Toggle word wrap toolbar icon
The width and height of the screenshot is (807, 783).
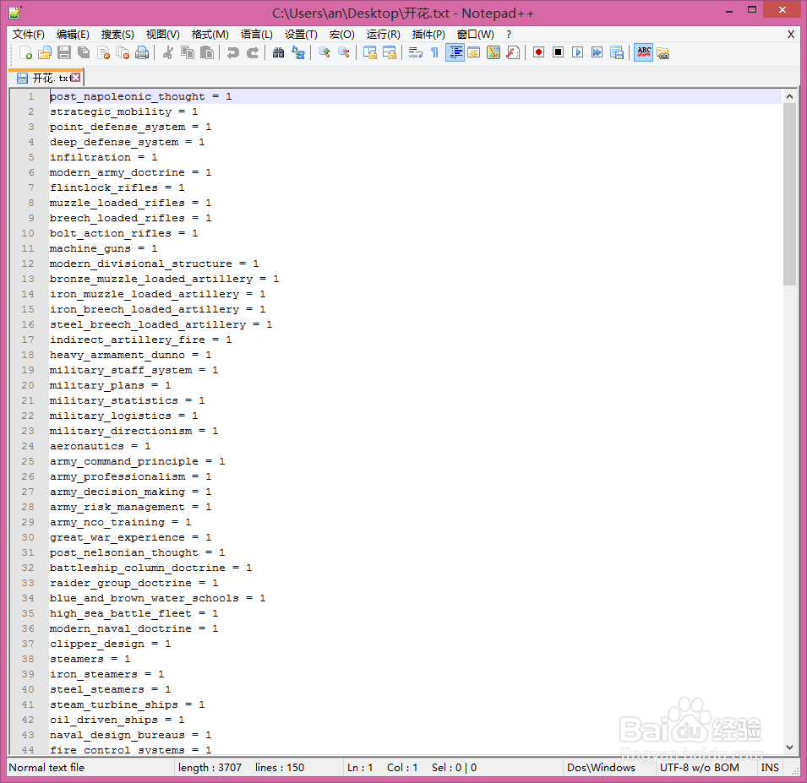click(x=416, y=52)
